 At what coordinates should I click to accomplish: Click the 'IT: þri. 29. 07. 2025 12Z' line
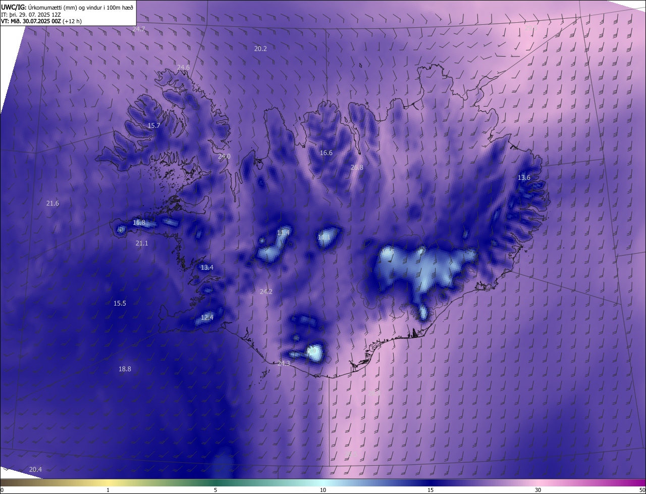pyautogui.click(x=31, y=15)
